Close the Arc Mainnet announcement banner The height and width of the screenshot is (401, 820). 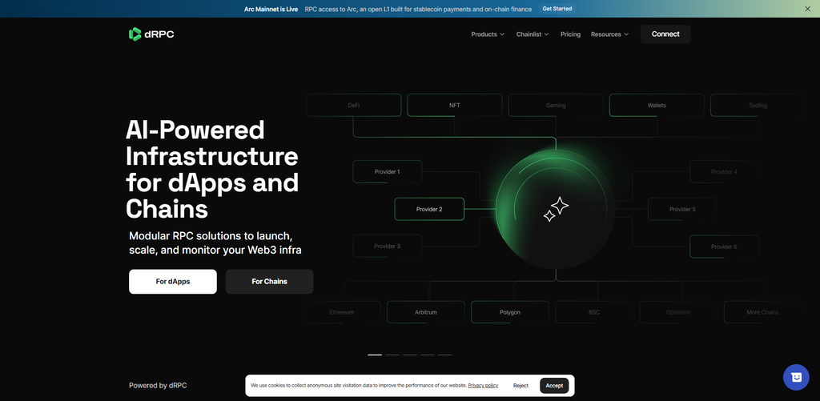(x=807, y=9)
